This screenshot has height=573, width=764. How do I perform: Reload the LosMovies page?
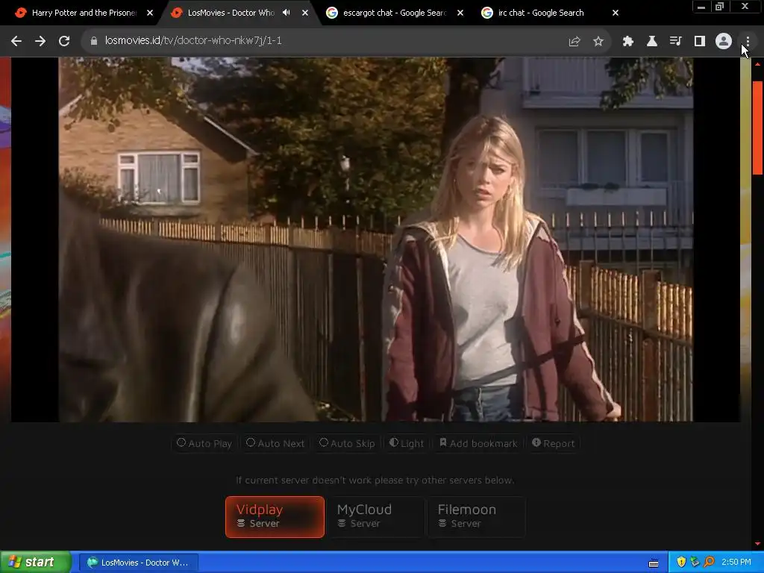coord(64,41)
